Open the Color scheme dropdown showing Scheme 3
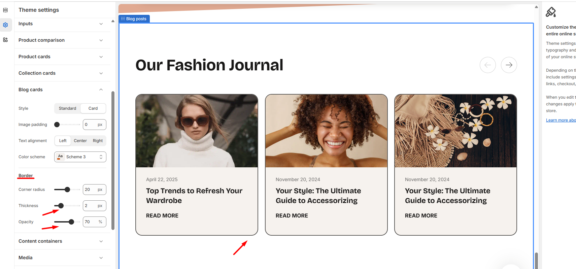576x269 pixels. coord(80,157)
